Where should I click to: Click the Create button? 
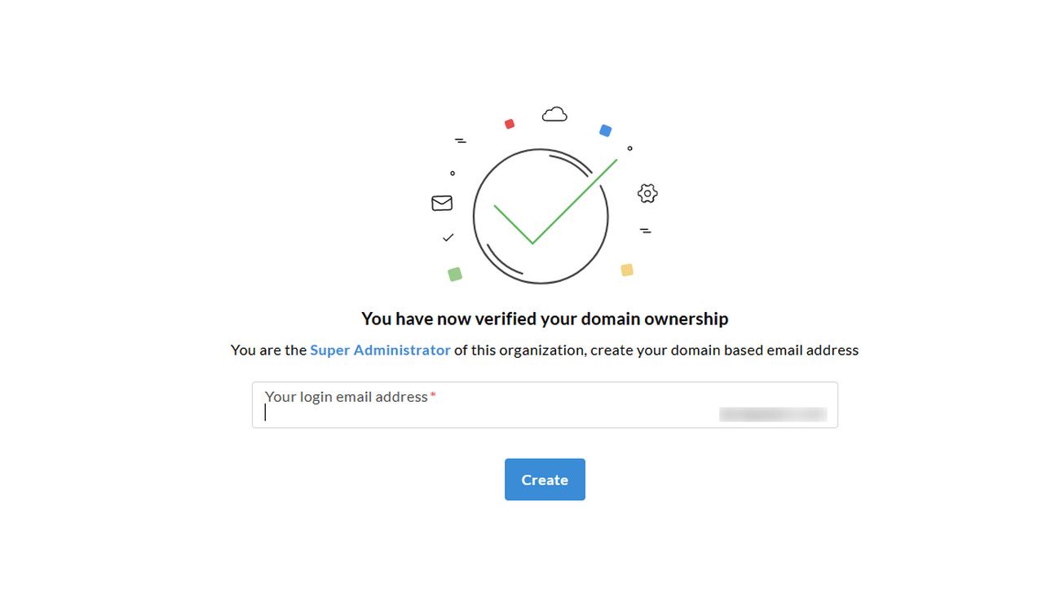[x=544, y=479]
